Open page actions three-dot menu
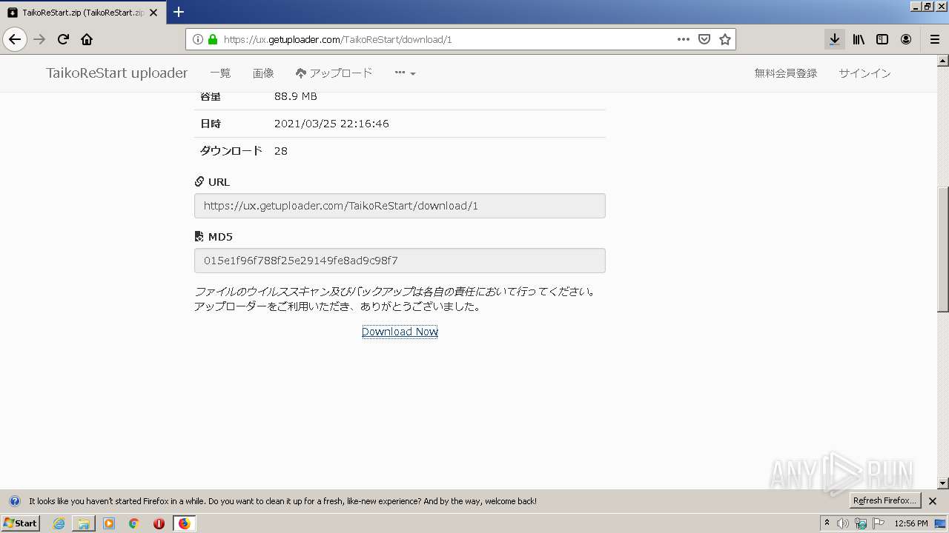This screenshot has width=949, height=533. [684, 39]
